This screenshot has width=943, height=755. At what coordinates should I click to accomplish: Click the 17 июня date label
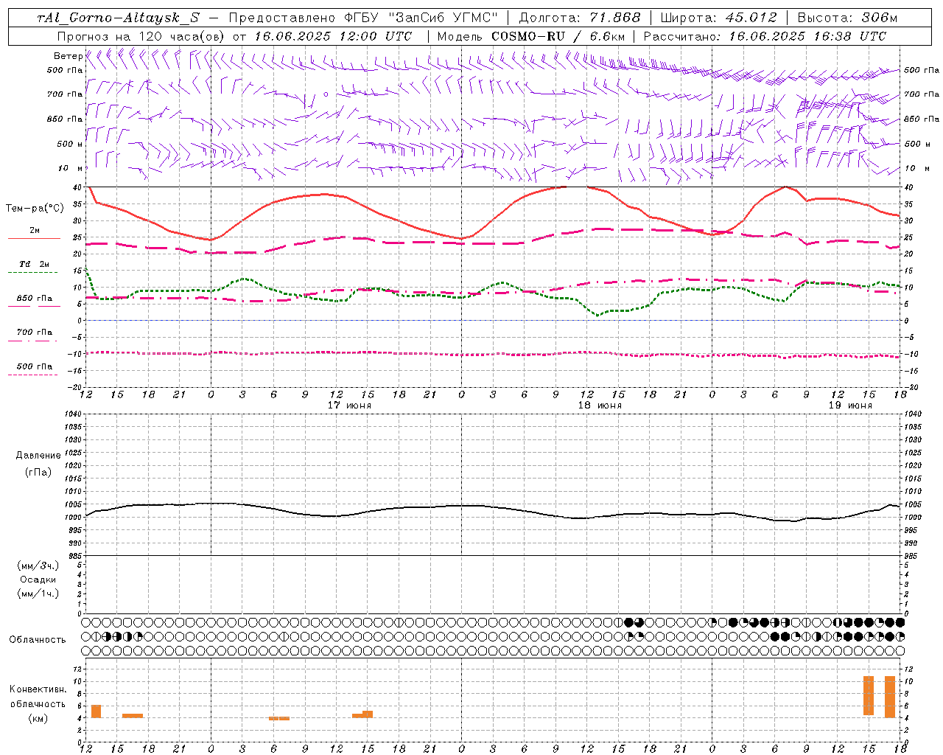click(349, 406)
